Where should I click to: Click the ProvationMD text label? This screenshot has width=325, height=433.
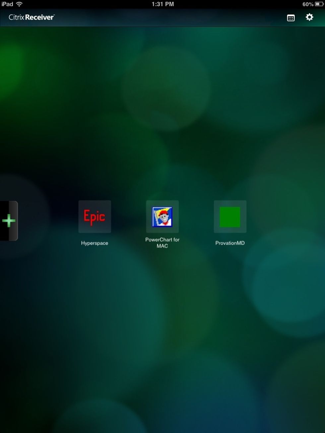click(230, 243)
